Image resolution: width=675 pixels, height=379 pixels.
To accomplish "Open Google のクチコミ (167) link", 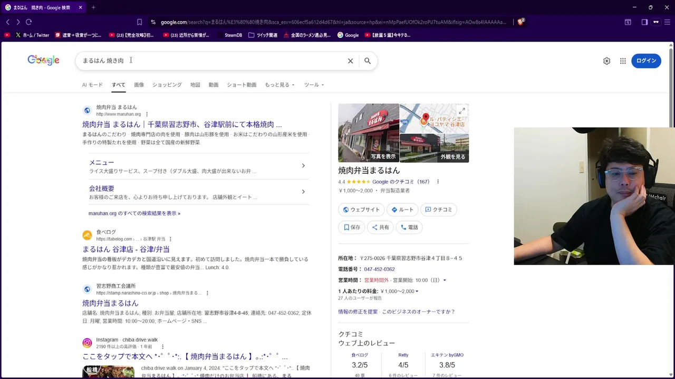I will click(x=401, y=182).
